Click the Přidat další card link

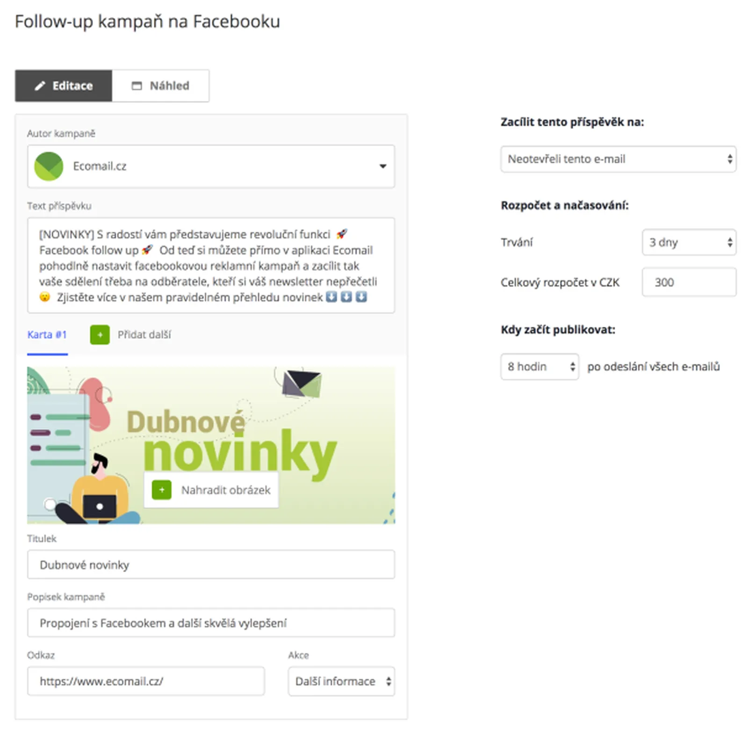pyautogui.click(x=144, y=335)
